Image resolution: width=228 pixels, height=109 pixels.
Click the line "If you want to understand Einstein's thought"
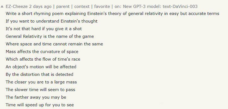(x=51, y=21)
